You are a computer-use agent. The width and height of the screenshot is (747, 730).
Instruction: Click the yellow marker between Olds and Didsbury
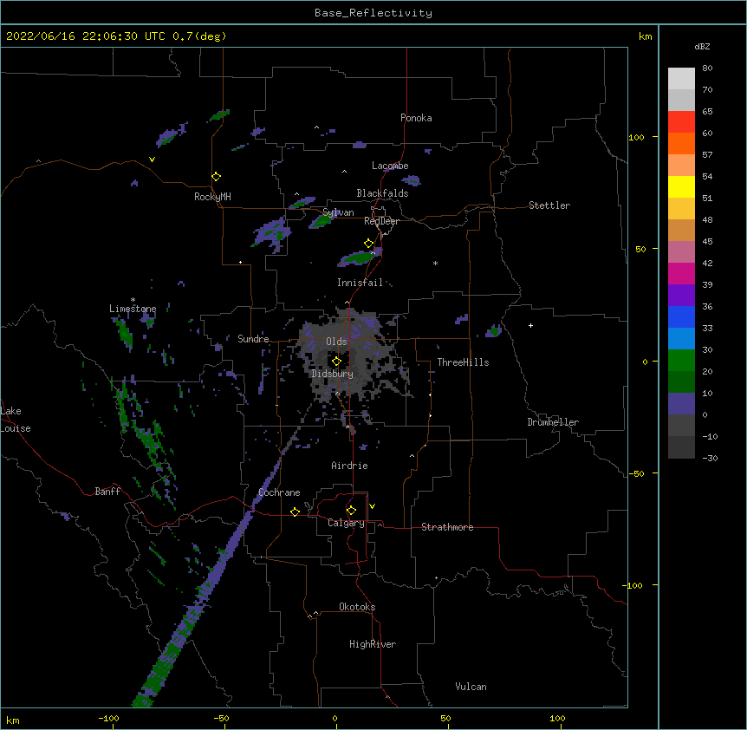pyautogui.click(x=336, y=362)
